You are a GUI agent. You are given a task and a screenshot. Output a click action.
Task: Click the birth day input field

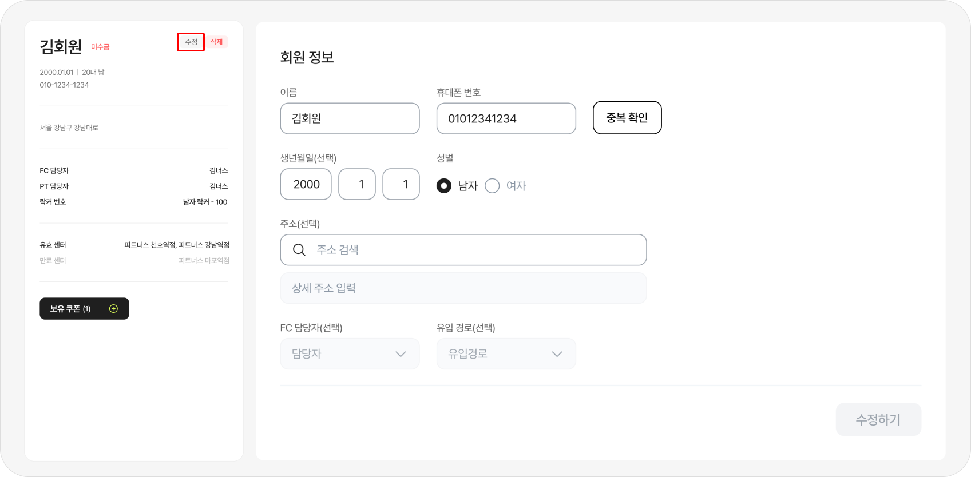click(401, 184)
